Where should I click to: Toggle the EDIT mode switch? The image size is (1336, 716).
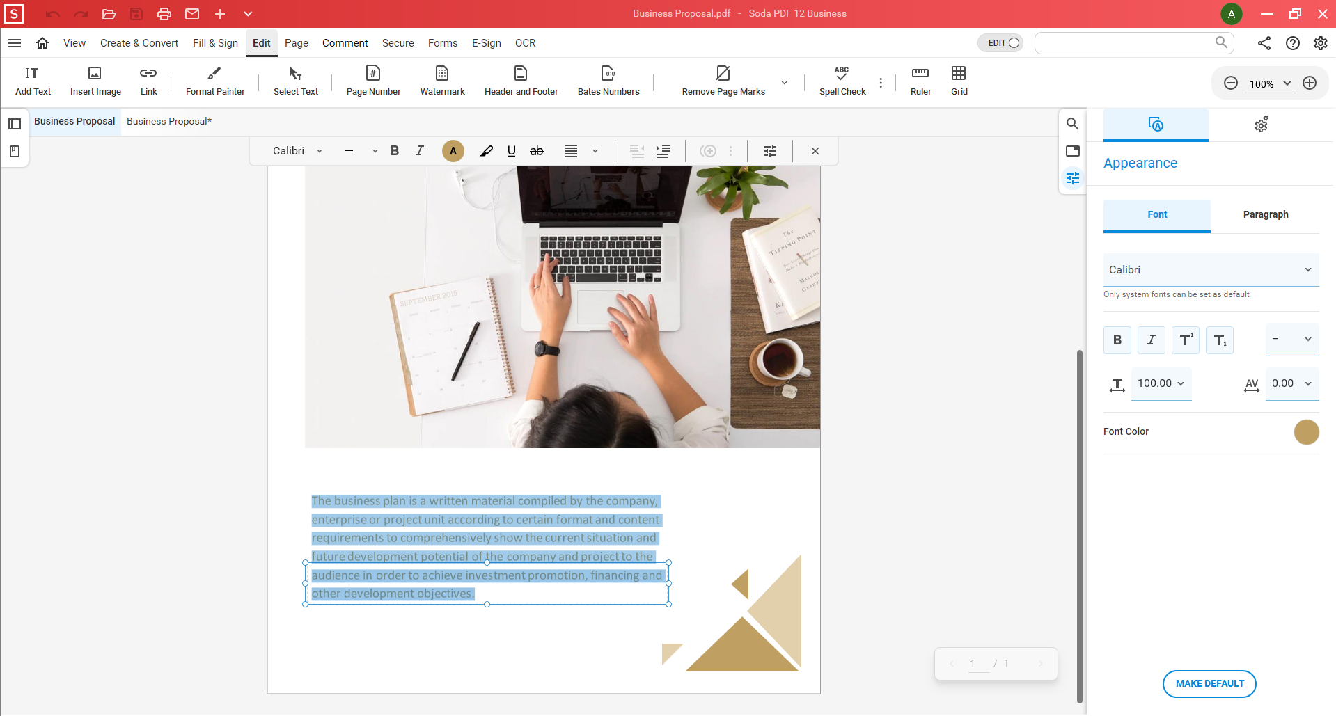(x=1000, y=43)
